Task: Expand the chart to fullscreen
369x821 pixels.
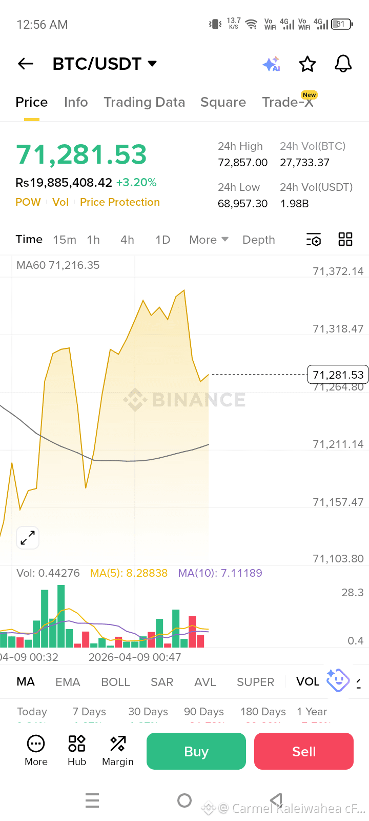Action: pos(28,538)
